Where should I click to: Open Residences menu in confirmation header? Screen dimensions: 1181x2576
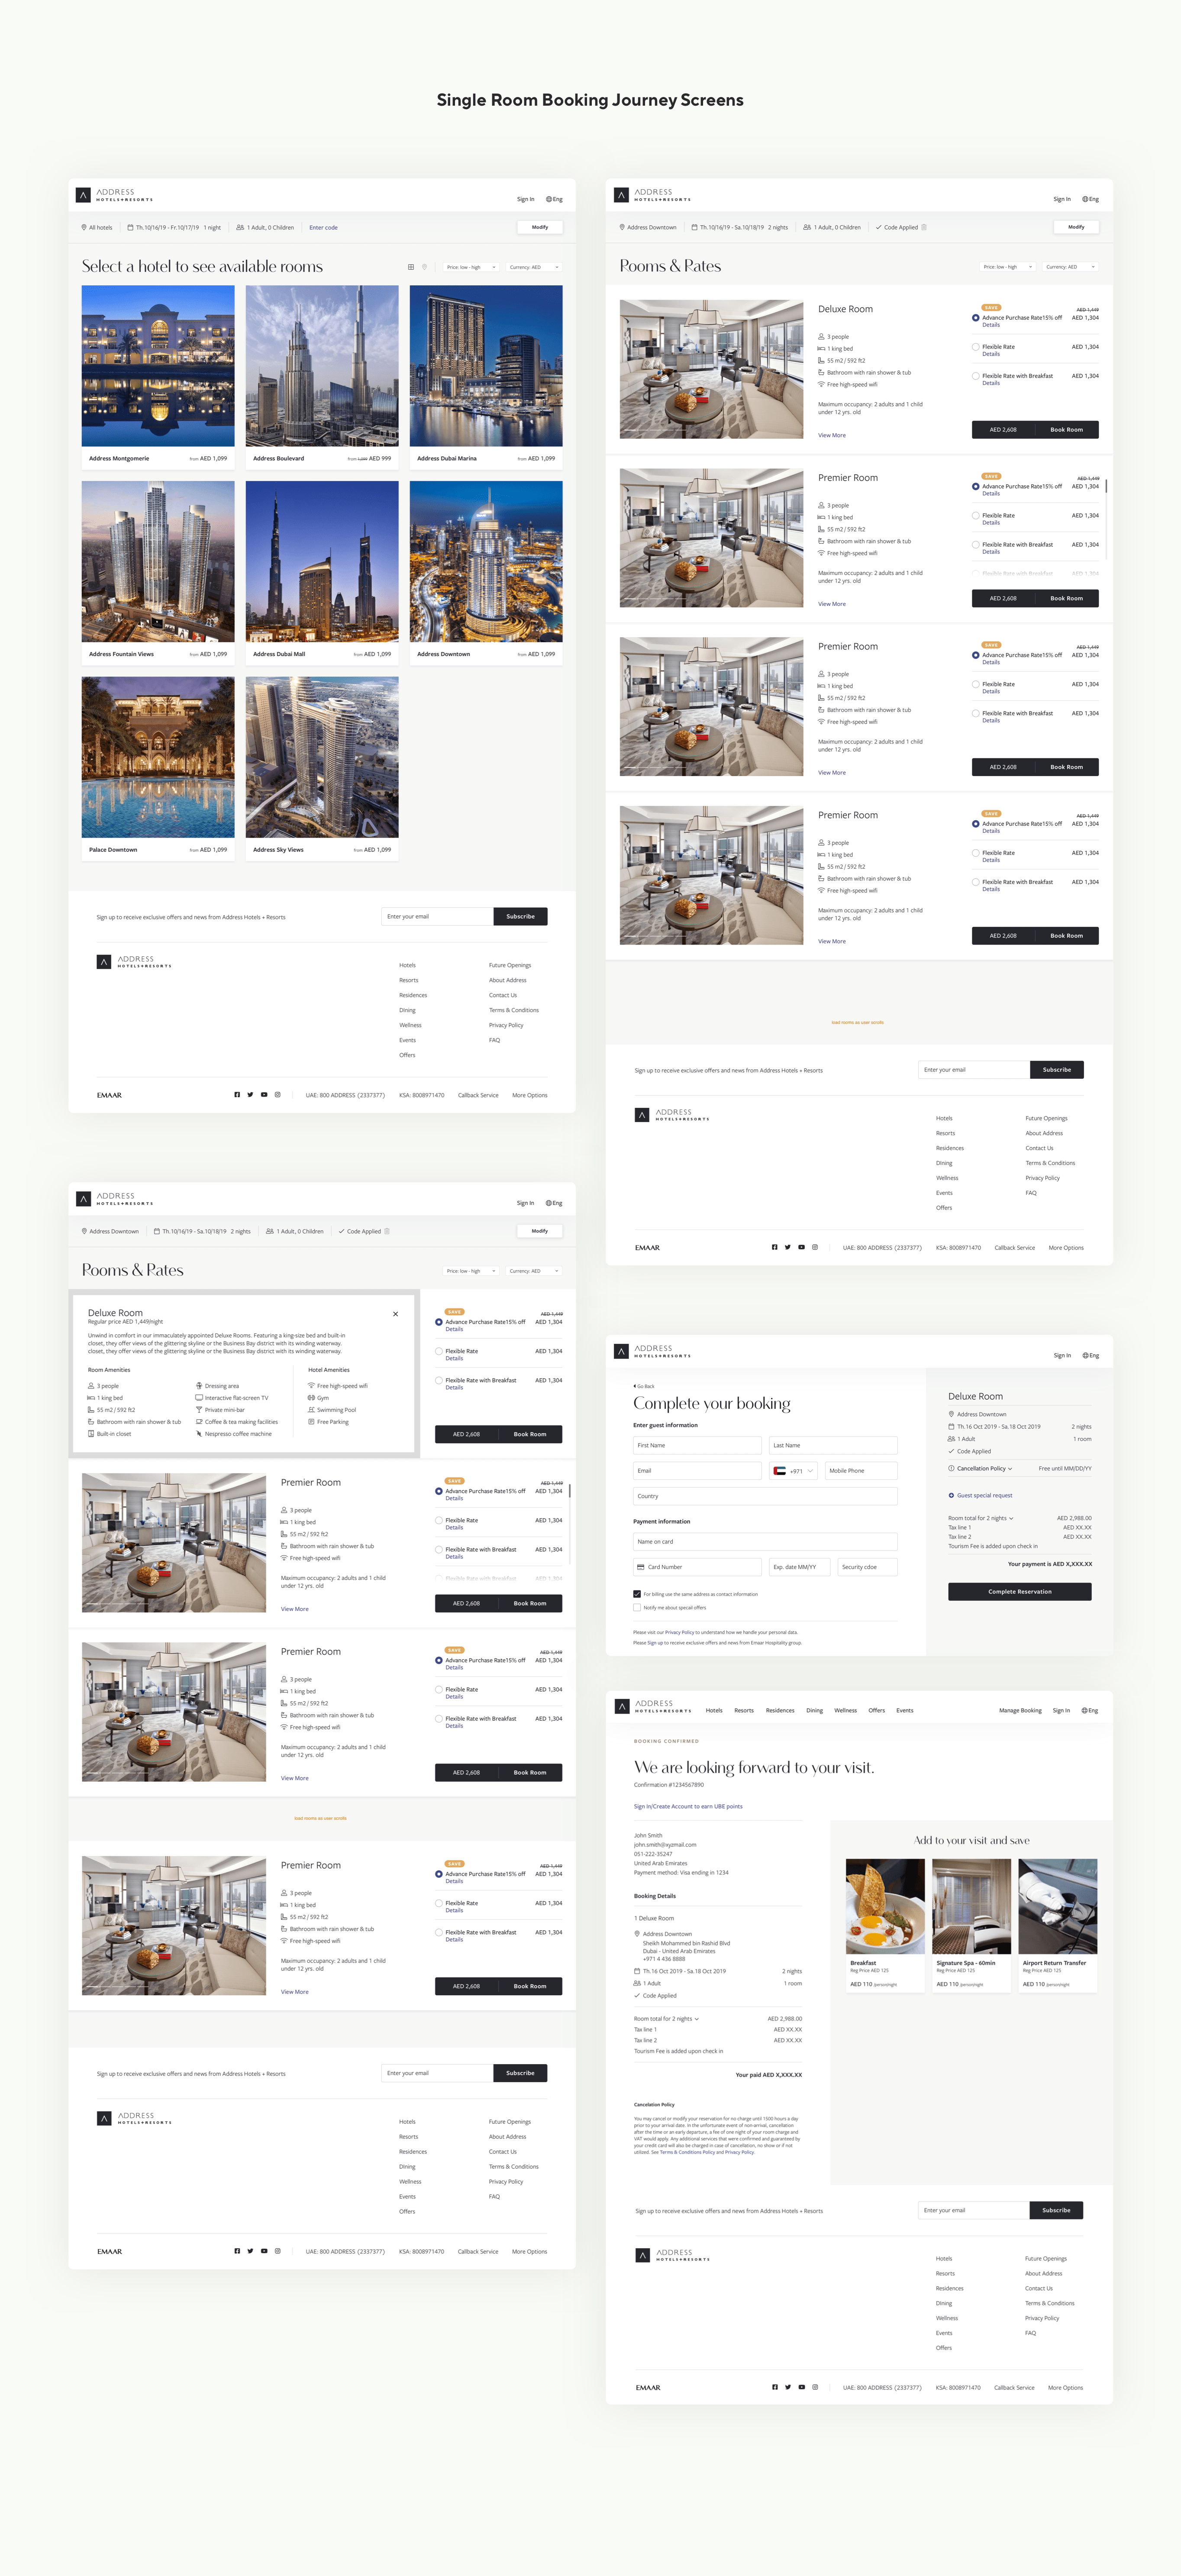780,1710
